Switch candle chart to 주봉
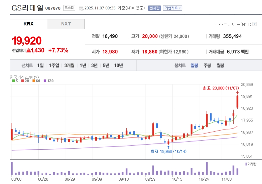Screen dimensions: 262x184 [207, 66]
